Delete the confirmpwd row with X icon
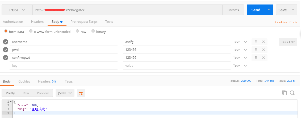This screenshot has width=301, height=118. (263, 58)
